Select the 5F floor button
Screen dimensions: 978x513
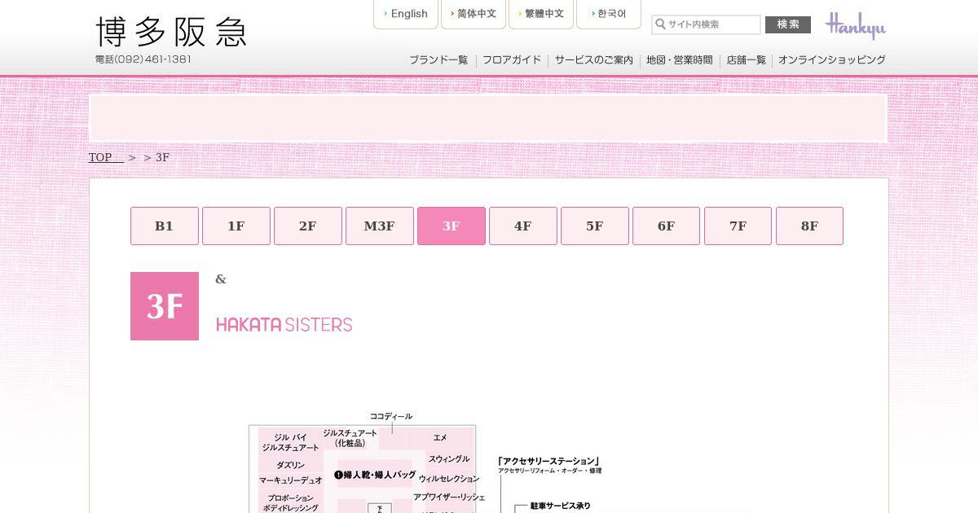click(595, 226)
